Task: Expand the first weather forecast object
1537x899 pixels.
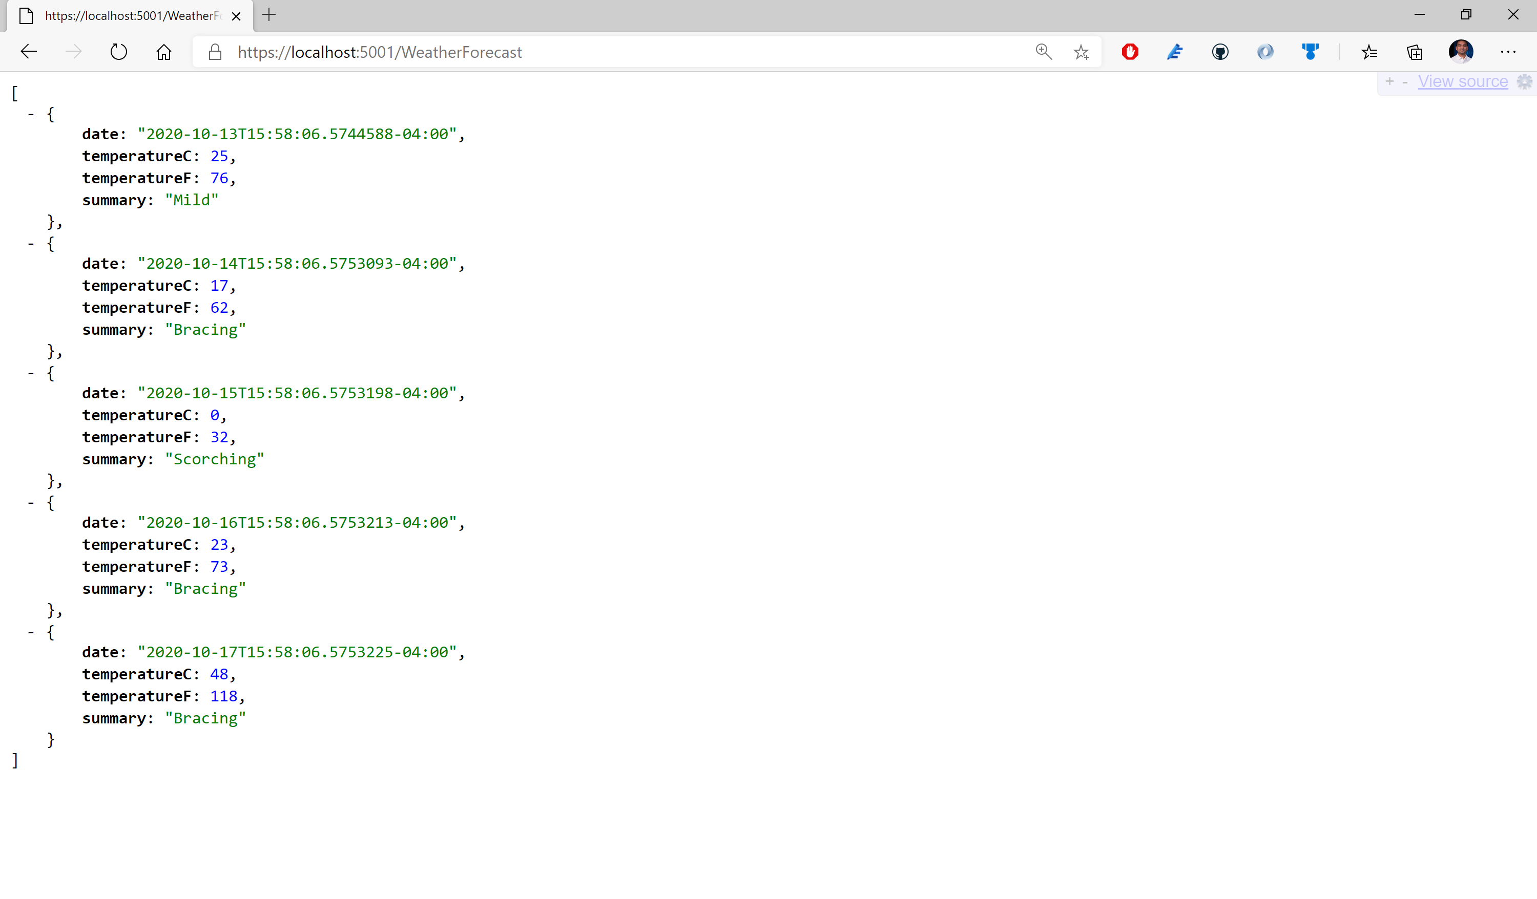Action: (31, 114)
